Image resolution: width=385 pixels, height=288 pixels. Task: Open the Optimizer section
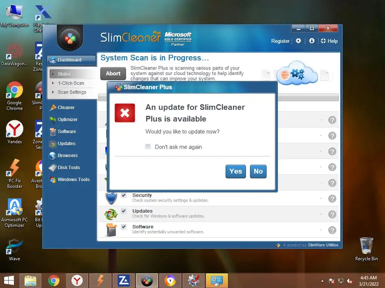[63, 120]
